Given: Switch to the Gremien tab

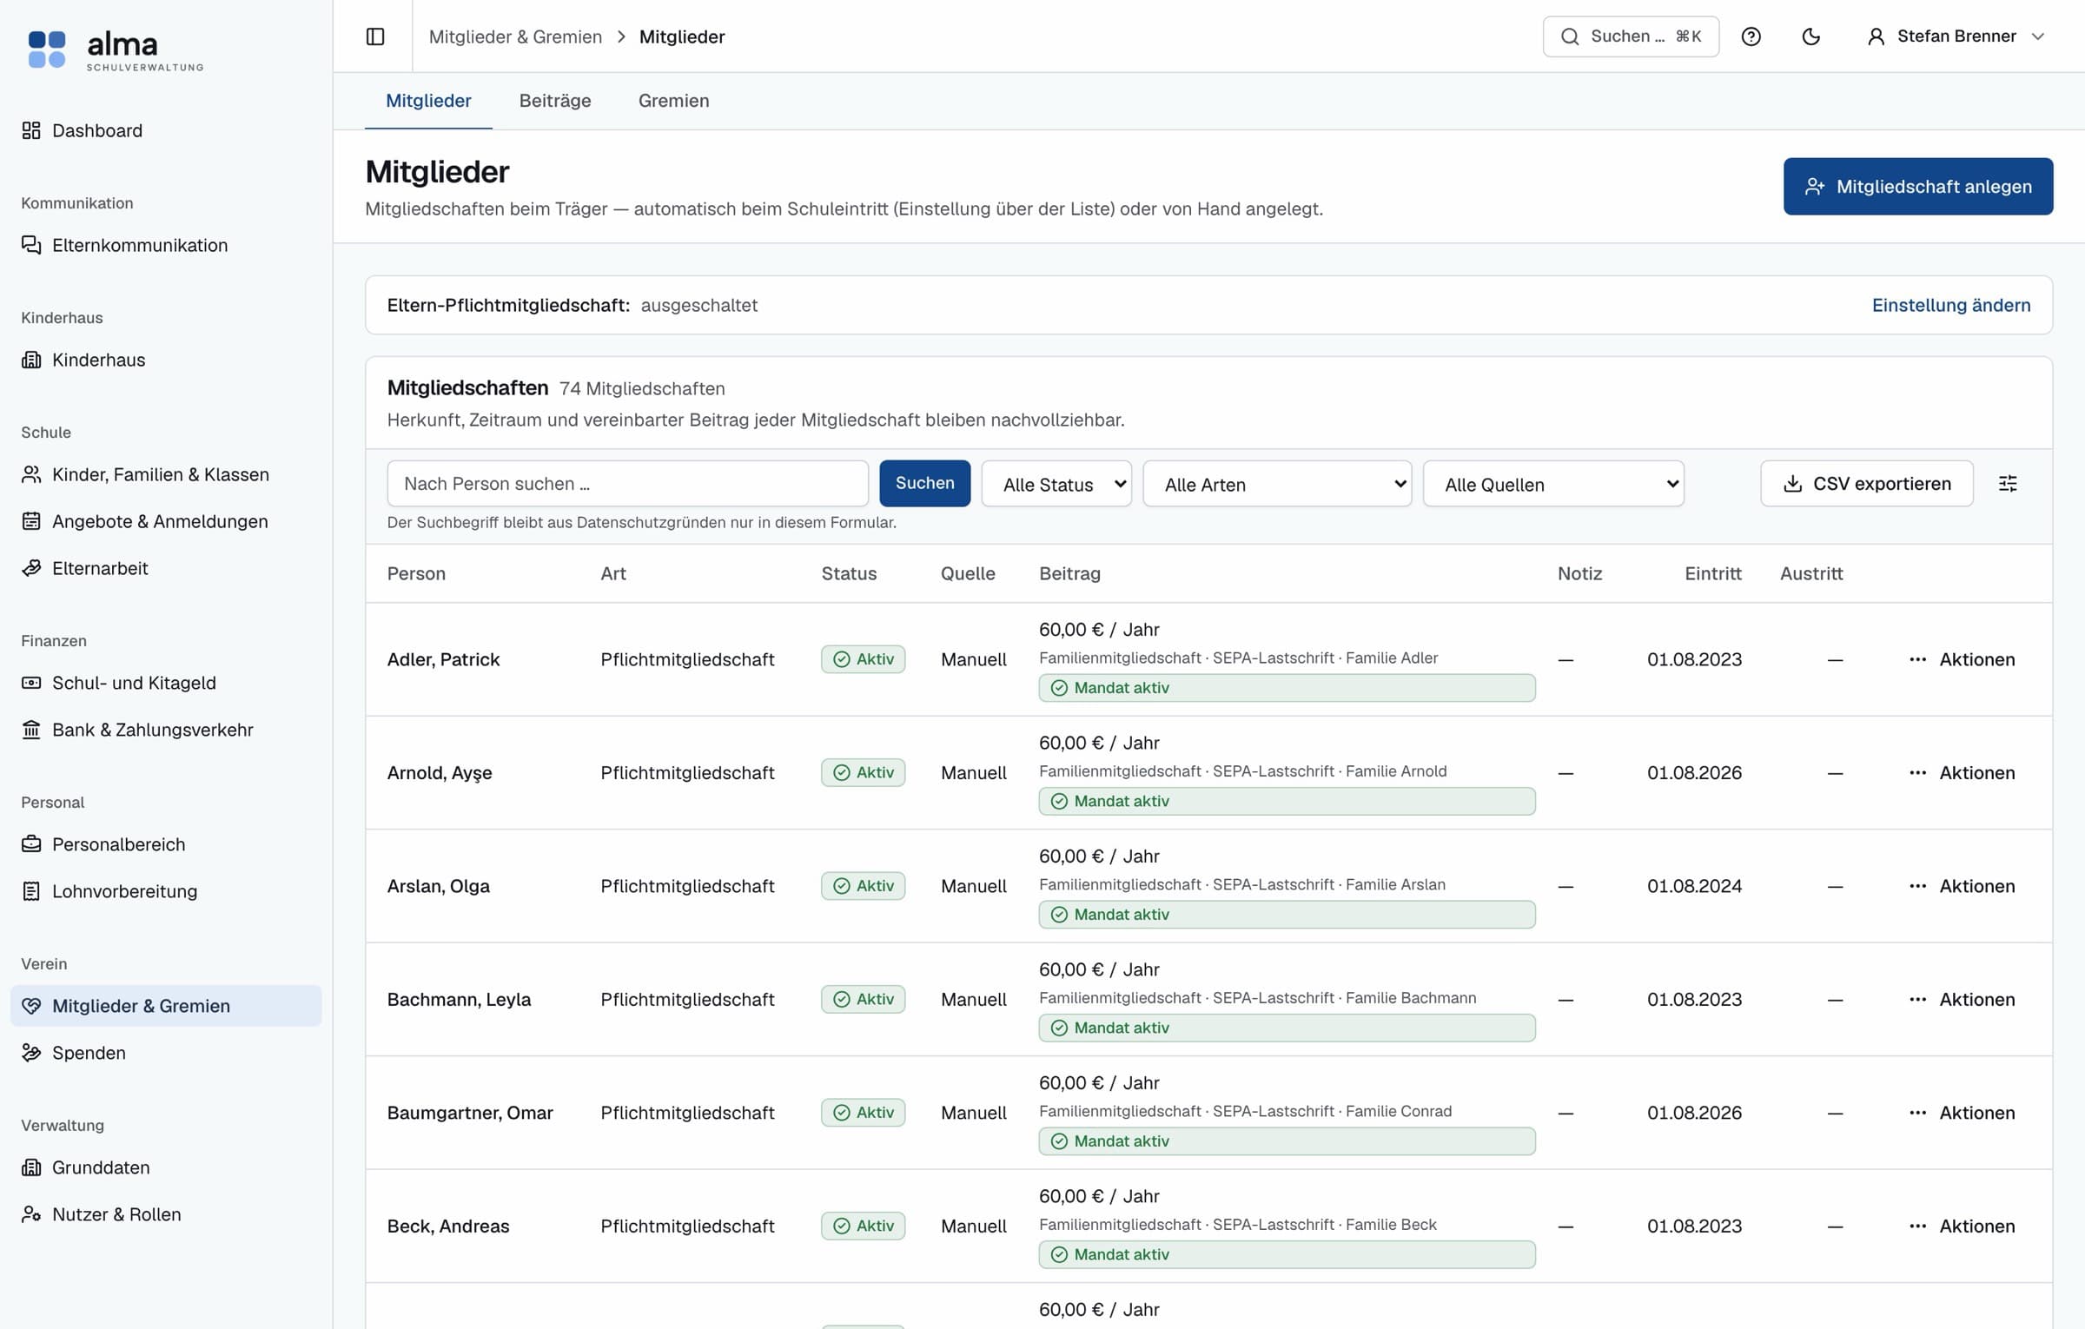Looking at the screenshot, I should tap(674, 101).
